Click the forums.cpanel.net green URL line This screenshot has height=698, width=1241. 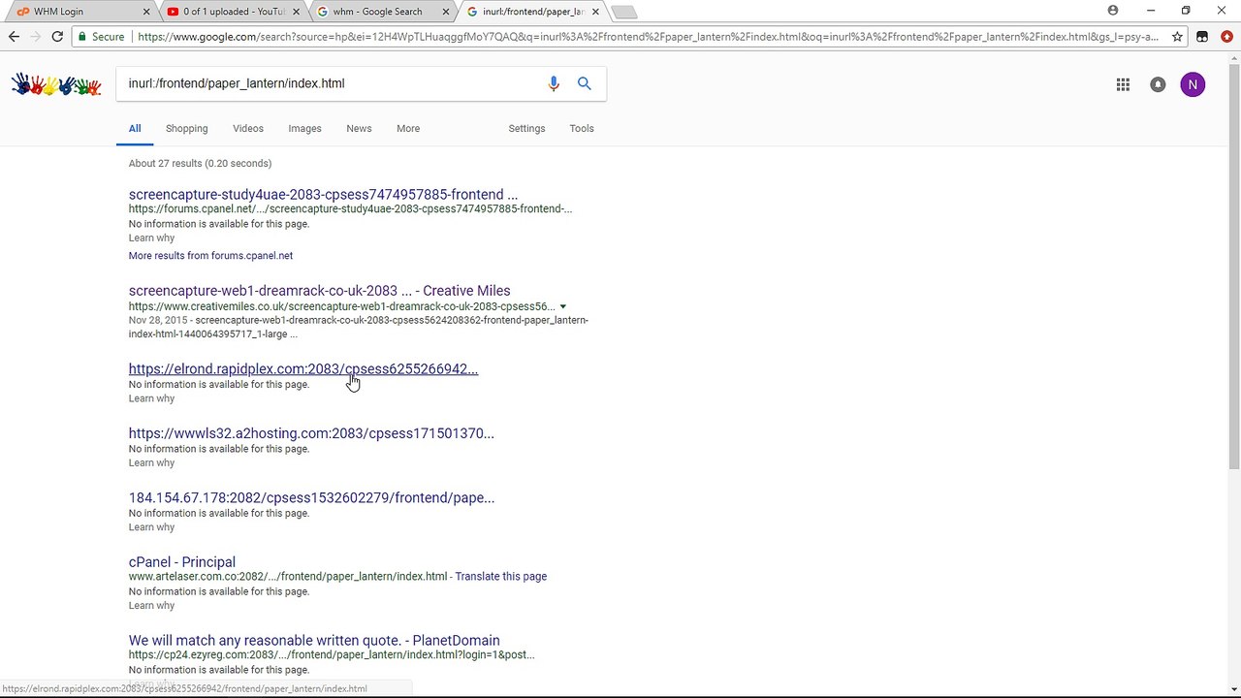tap(350, 209)
